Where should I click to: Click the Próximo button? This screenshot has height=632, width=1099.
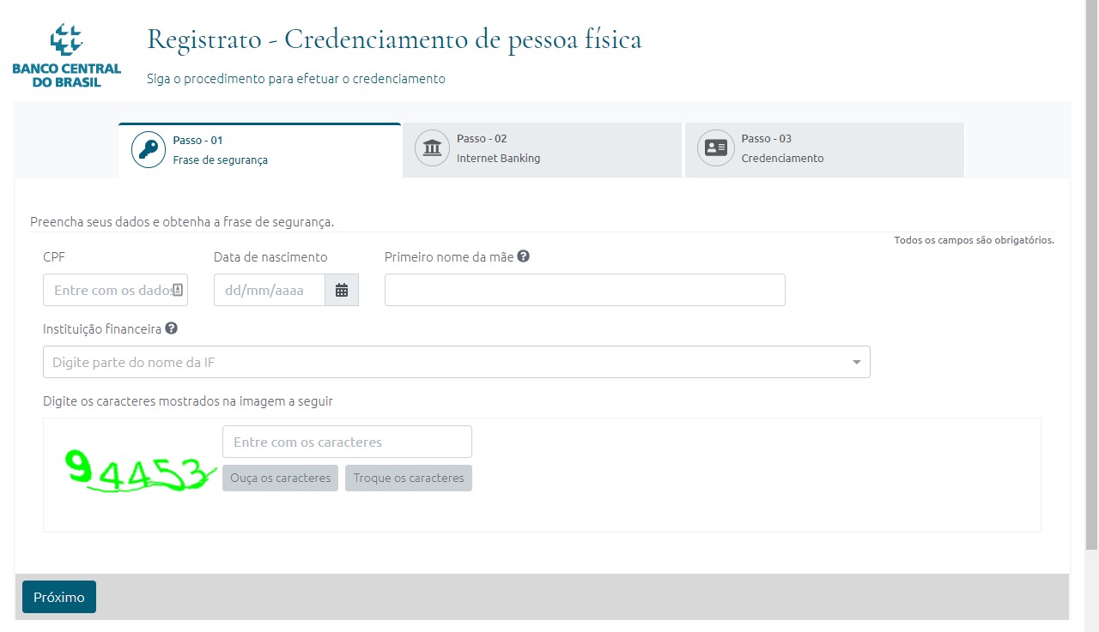tap(59, 597)
